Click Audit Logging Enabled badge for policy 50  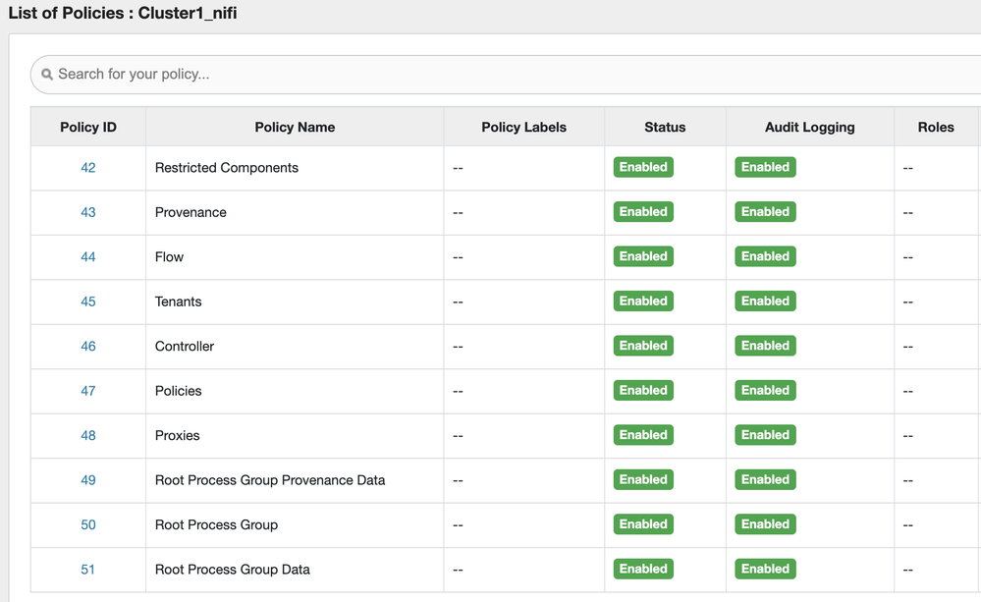pos(765,523)
